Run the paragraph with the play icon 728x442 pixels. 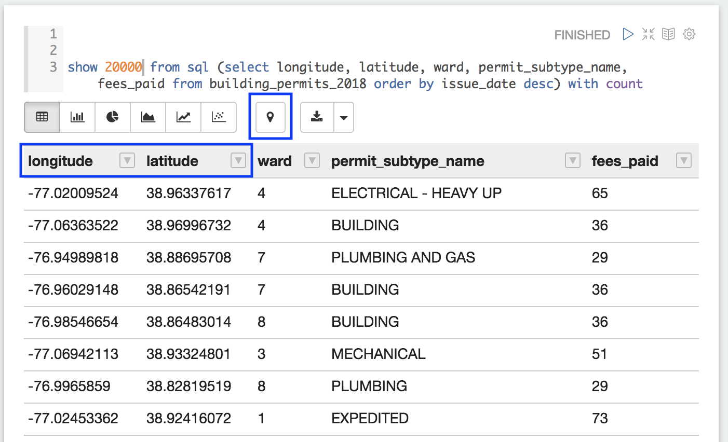coord(628,34)
